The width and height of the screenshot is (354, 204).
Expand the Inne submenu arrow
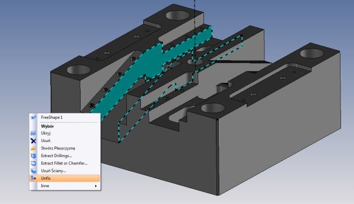(96, 186)
